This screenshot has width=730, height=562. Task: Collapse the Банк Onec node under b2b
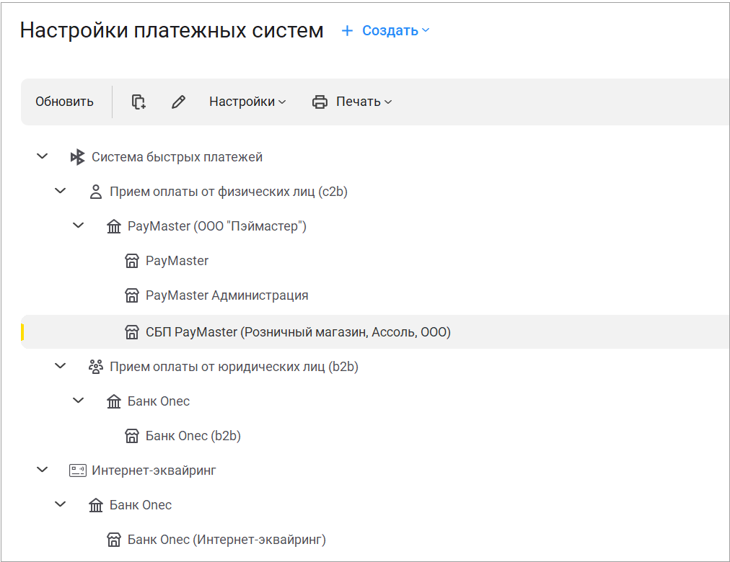click(x=79, y=400)
